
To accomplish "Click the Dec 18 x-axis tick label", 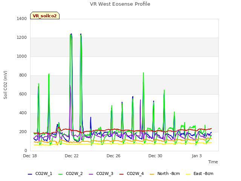I will pyautogui.click(x=30, y=156).
